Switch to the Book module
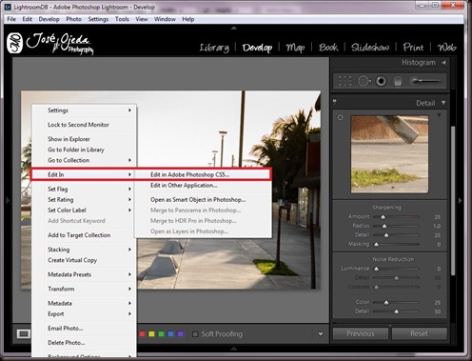This screenshot has width=472, height=361. 328,48
